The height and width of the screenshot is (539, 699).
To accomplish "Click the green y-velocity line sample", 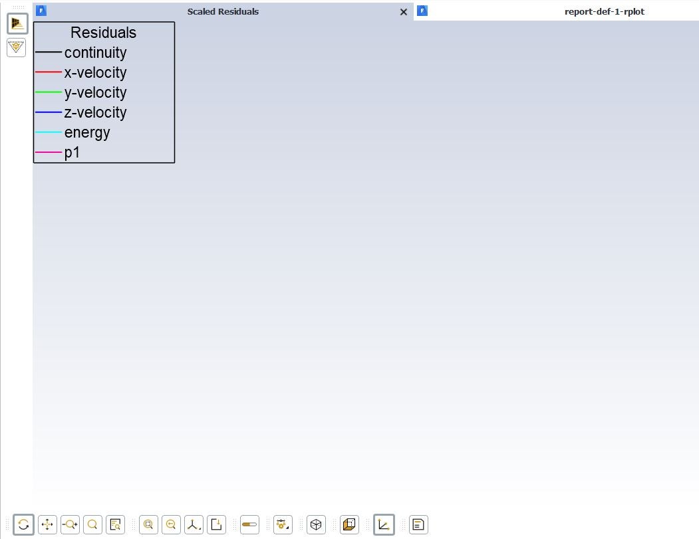I will tap(48, 92).
